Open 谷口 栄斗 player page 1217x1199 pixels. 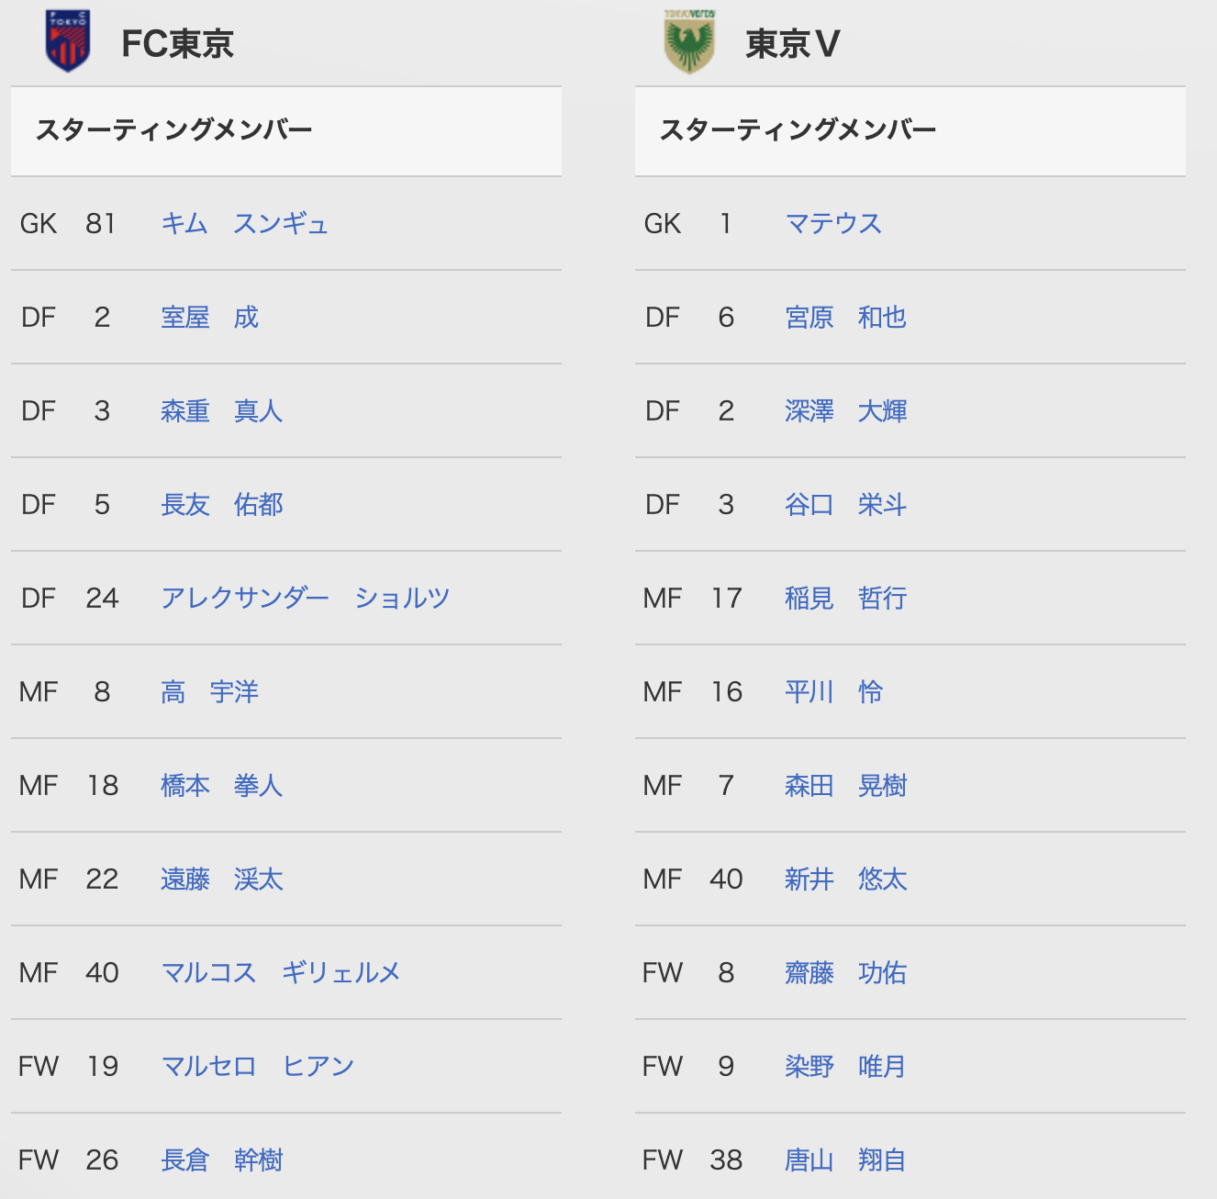coord(846,504)
